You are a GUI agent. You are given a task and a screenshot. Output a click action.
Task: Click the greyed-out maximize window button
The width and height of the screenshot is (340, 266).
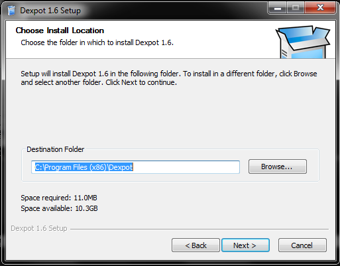[296, 8]
